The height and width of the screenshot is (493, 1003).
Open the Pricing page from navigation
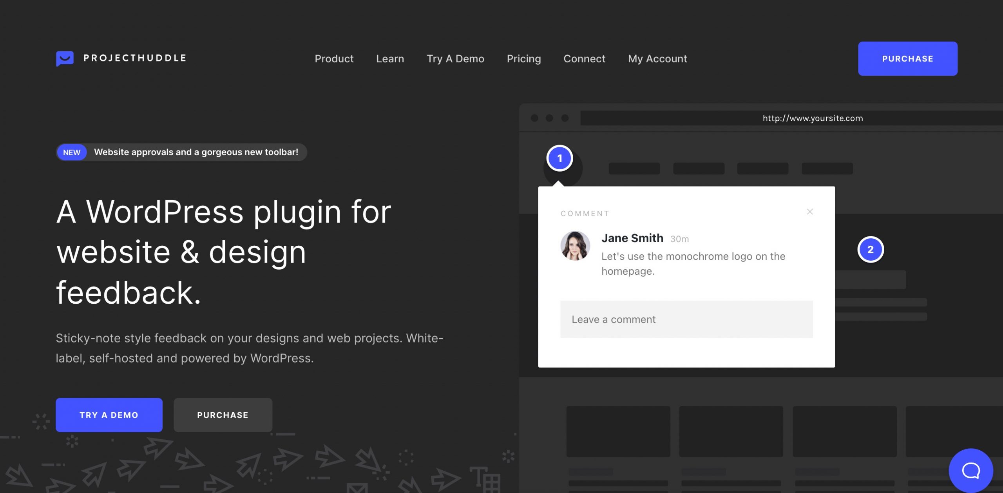pos(524,59)
